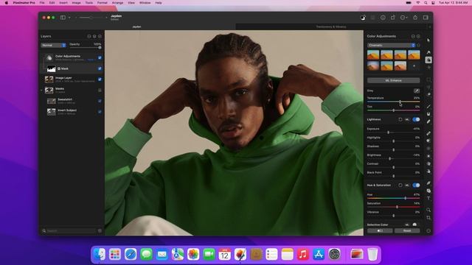Select the Arrange arrow tool
Image resolution: width=472 pixels, height=265 pixels.
click(x=428, y=40)
